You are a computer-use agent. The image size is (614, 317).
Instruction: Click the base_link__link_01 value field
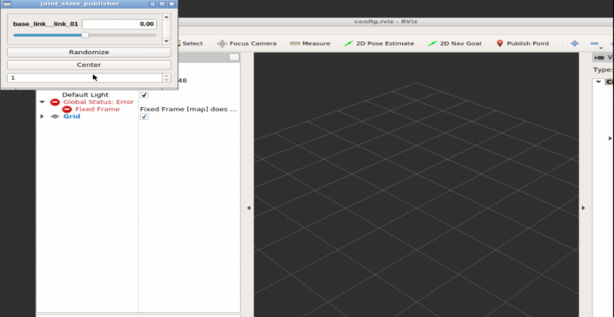(x=119, y=24)
